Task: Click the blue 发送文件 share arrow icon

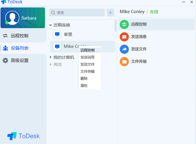Action: coord(124,49)
